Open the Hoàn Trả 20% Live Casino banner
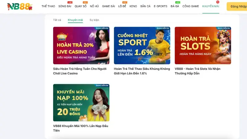Screen dimensions: 247x139 click(x=81, y=45)
